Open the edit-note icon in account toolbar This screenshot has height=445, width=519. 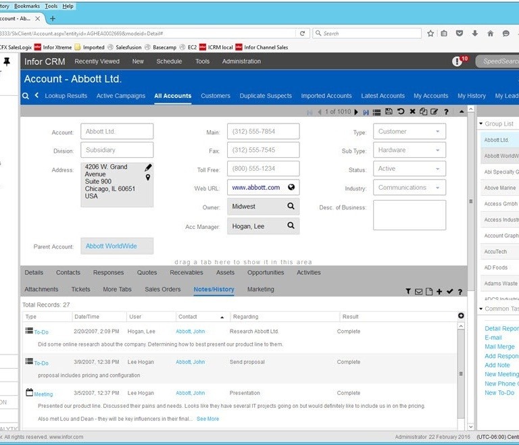point(435,111)
